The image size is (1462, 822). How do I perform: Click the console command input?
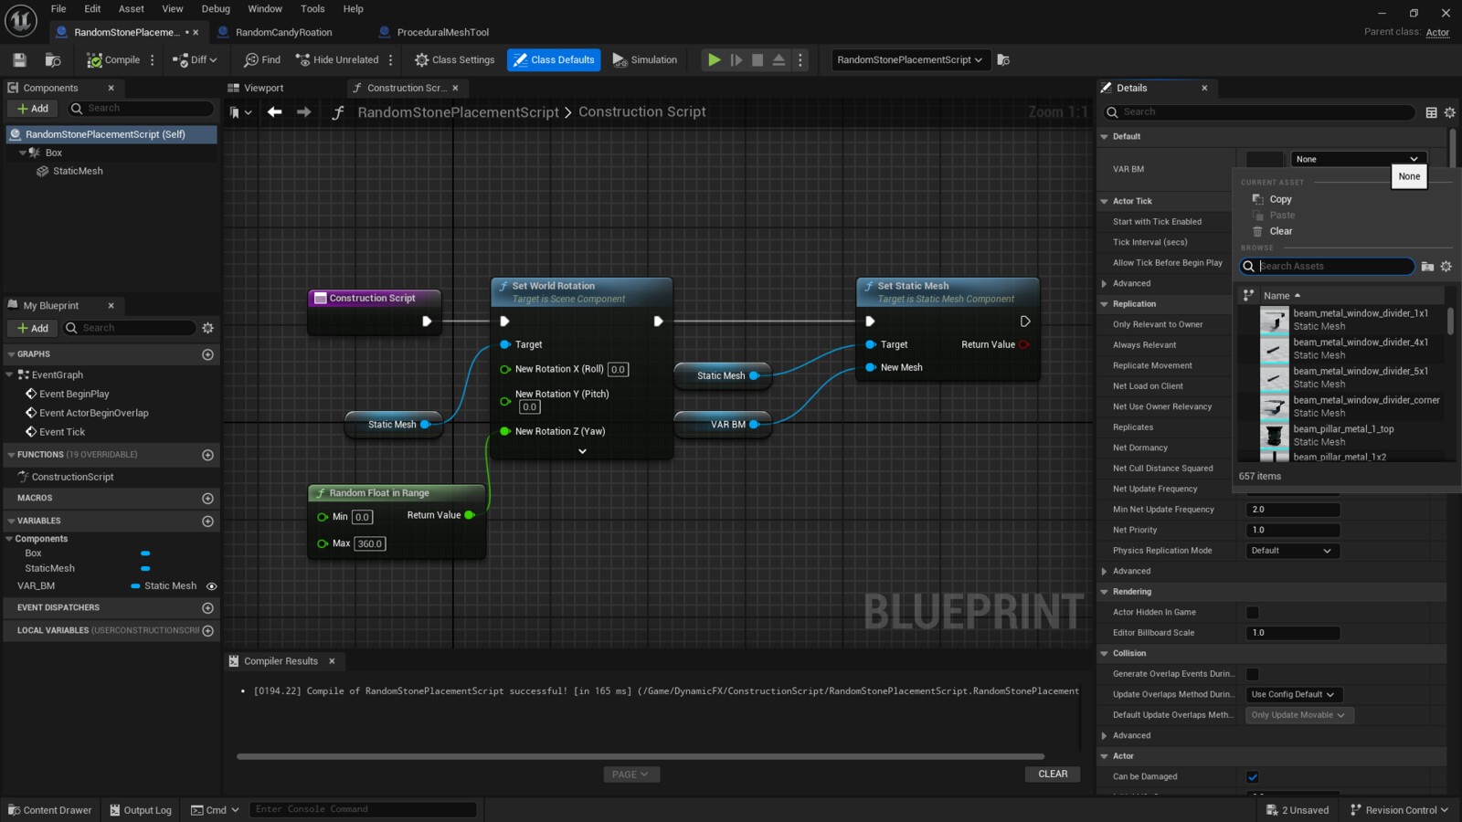tap(363, 809)
